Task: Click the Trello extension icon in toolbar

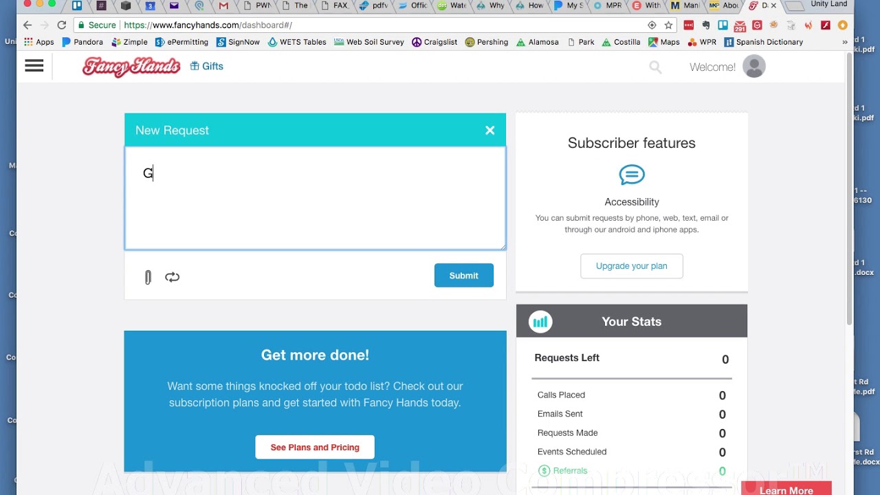Action: 723,25
